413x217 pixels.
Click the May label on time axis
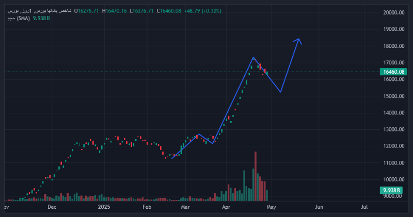tap(272, 207)
